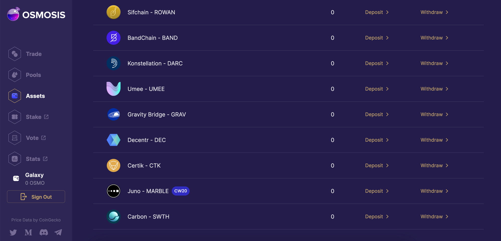Click the CW20 badge next to MARBLE
501x241 pixels.
click(x=181, y=191)
